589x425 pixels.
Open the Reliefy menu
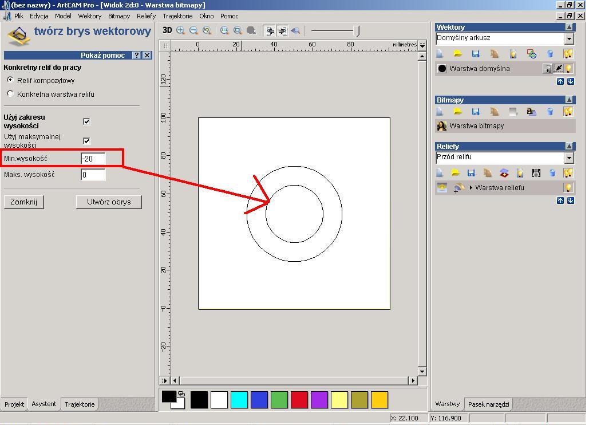[146, 16]
